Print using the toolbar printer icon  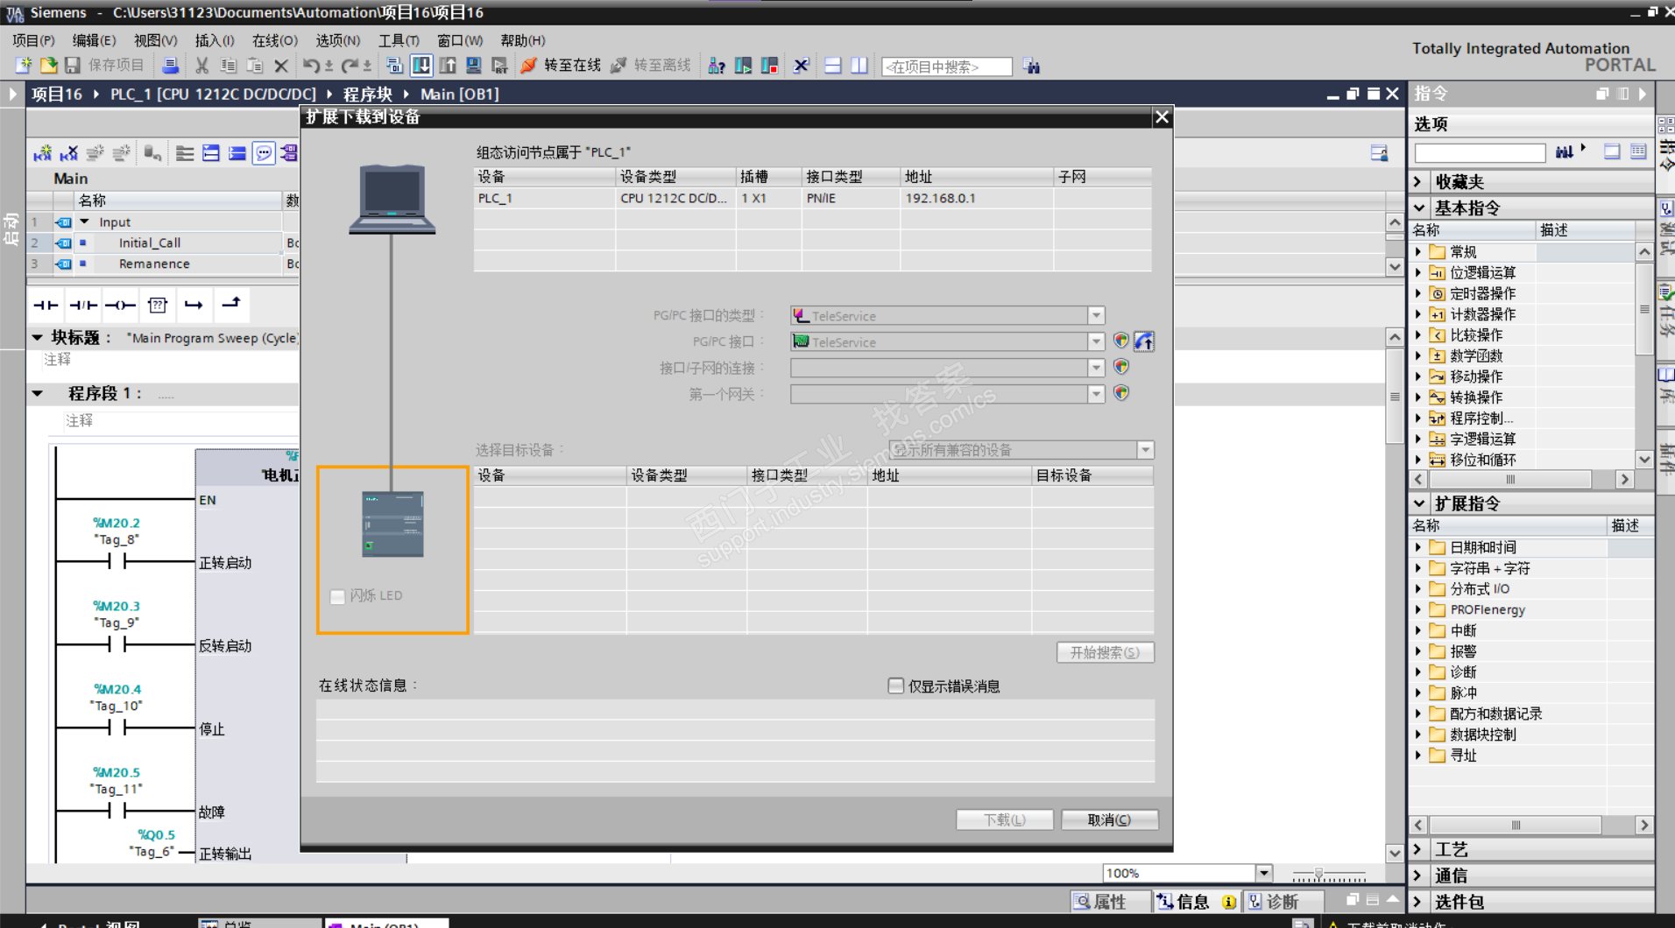click(170, 66)
